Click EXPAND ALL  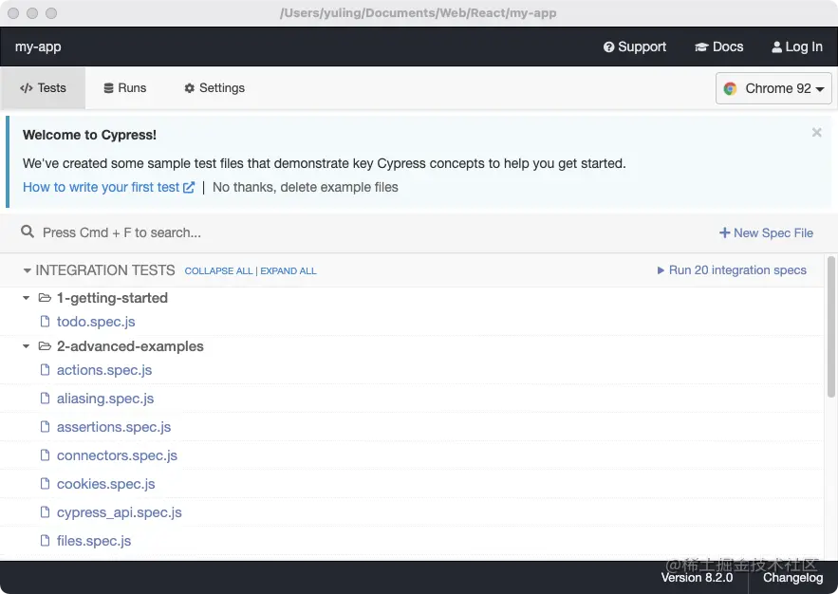[289, 270]
